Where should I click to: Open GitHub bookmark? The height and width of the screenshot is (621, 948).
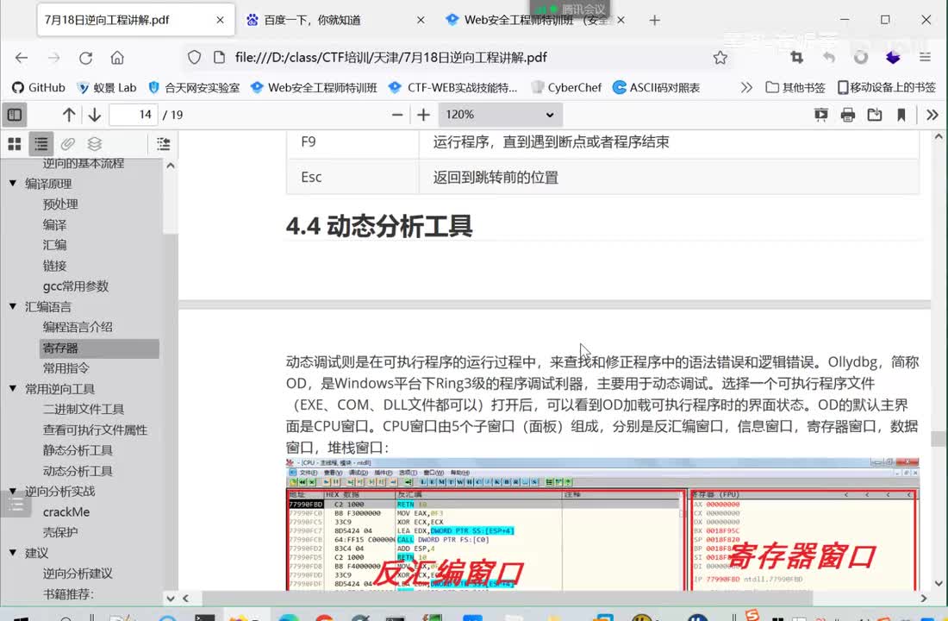click(38, 88)
